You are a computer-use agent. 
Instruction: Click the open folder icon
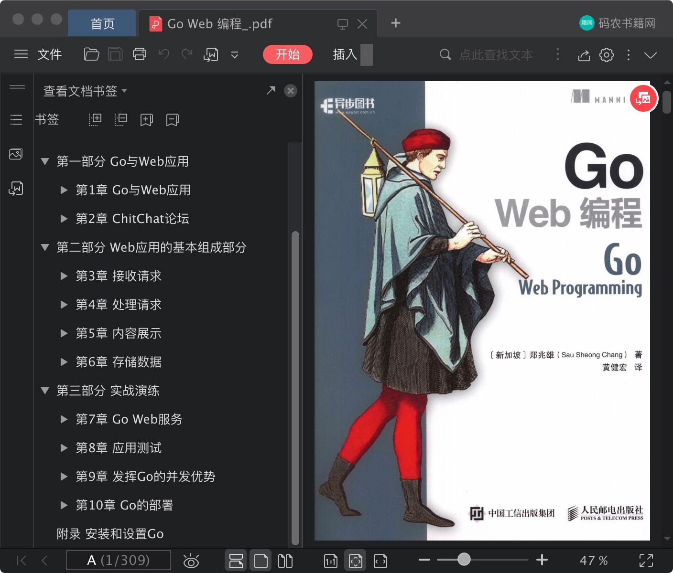click(91, 54)
